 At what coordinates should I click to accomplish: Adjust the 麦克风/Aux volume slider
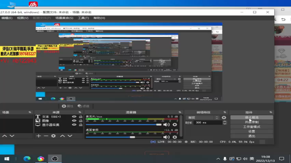tap(123, 125)
